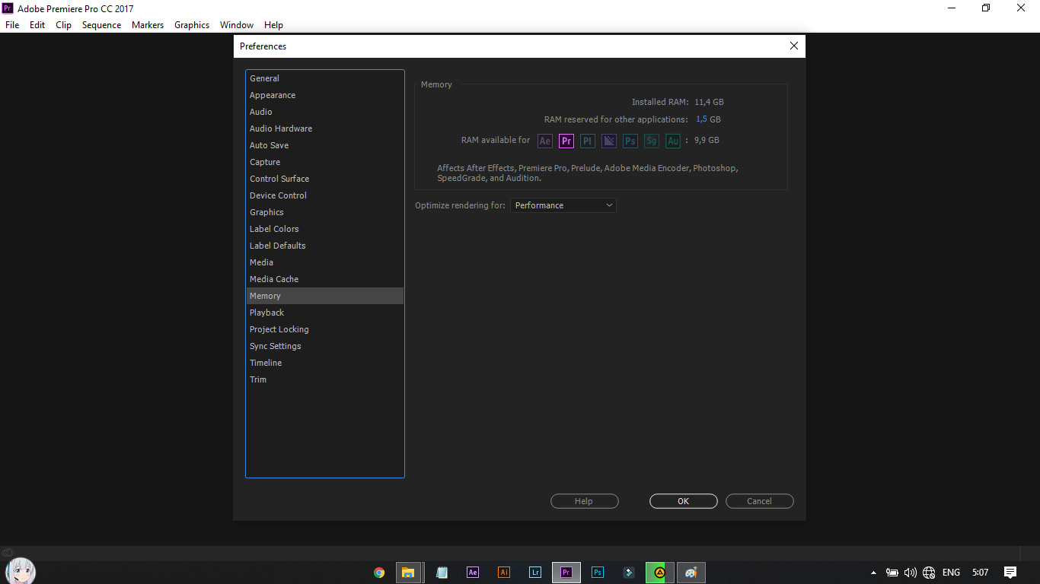Open Lightroom from the taskbar
This screenshot has width=1040, height=584.
tap(535, 573)
